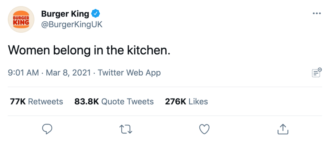Open the three-dot more options menu
The image size is (331, 141).
pyautogui.click(x=316, y=14)
